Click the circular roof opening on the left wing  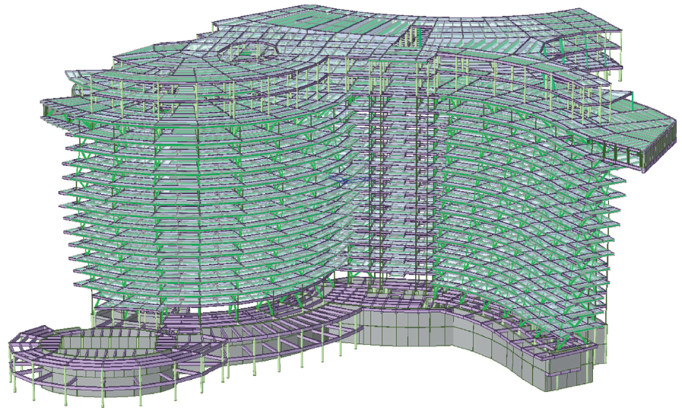tap(249, 55)
